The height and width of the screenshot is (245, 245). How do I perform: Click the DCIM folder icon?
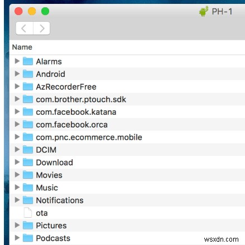tap(28, 150)
